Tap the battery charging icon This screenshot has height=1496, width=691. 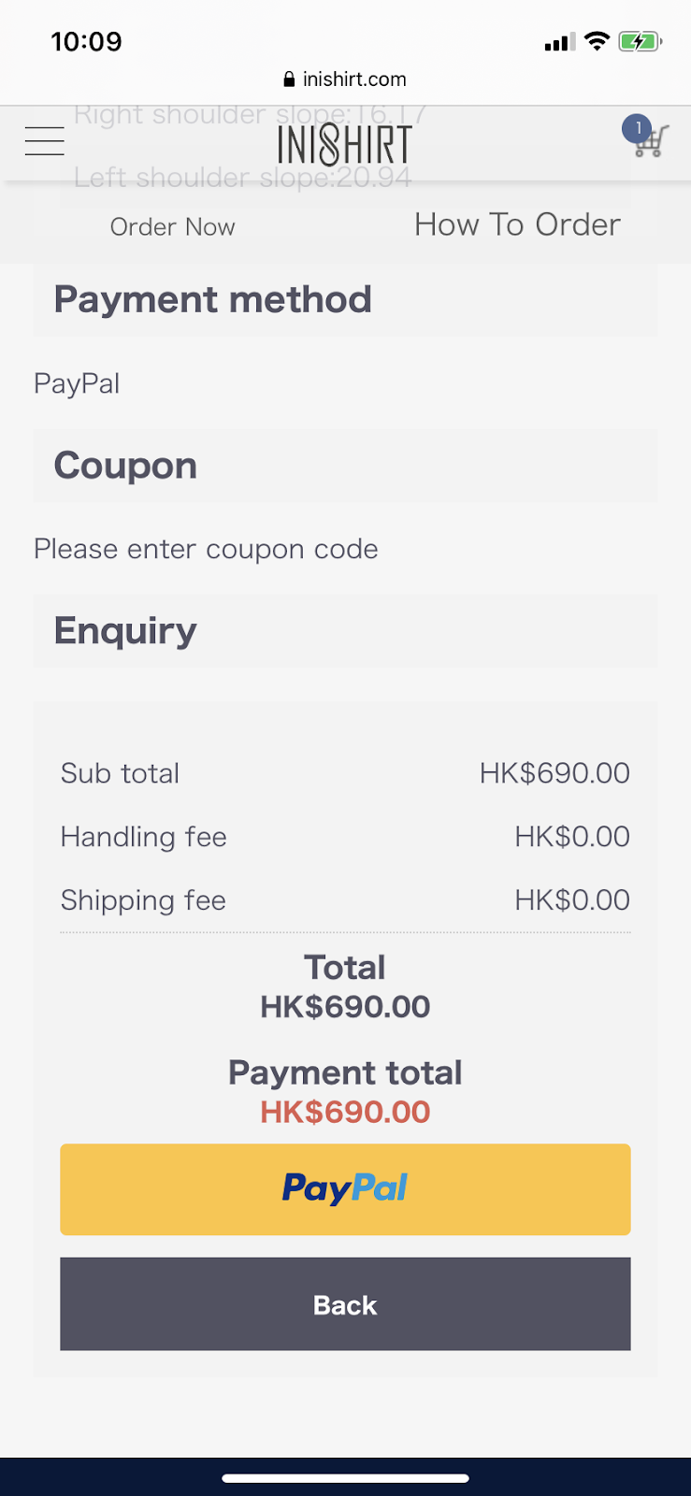tap(641, 41)
